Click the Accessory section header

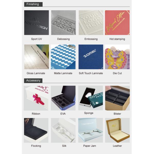33,81
